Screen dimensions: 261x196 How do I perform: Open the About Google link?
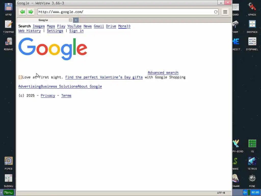90,87
